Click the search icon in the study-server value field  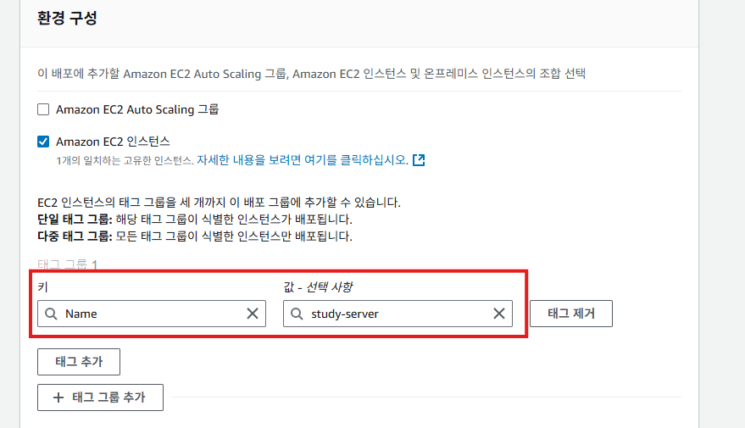coord(297,314)
